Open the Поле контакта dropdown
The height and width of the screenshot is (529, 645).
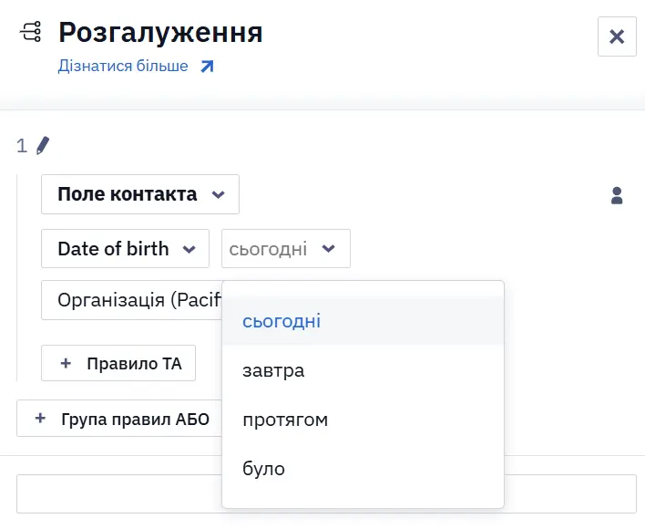(140, 194)
